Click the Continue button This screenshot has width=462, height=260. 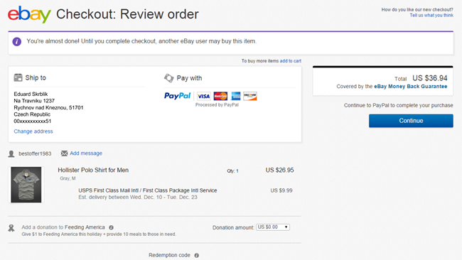click(x=411, y=121)
